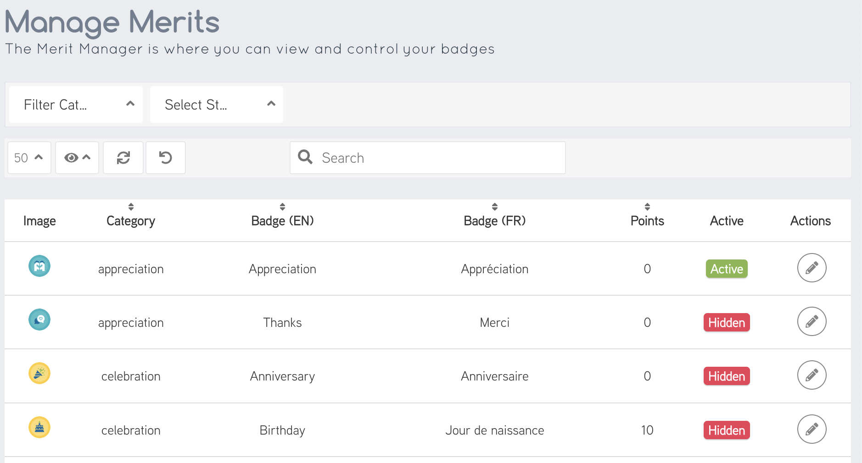Image resolution: width=862 pixels, height=463 pixels.
Task: Click the Birthday cake badge image
Action: click(x=39, y=428)
